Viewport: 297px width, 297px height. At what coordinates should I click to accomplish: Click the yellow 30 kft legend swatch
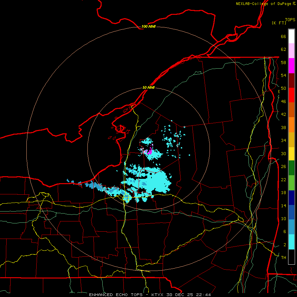pyautogui.click(x=291, y=154)
